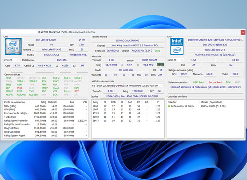Click the Intel Core i5-8250U name field
The image size is (247, 180).
pyautogui.click(x=45, y=40)
